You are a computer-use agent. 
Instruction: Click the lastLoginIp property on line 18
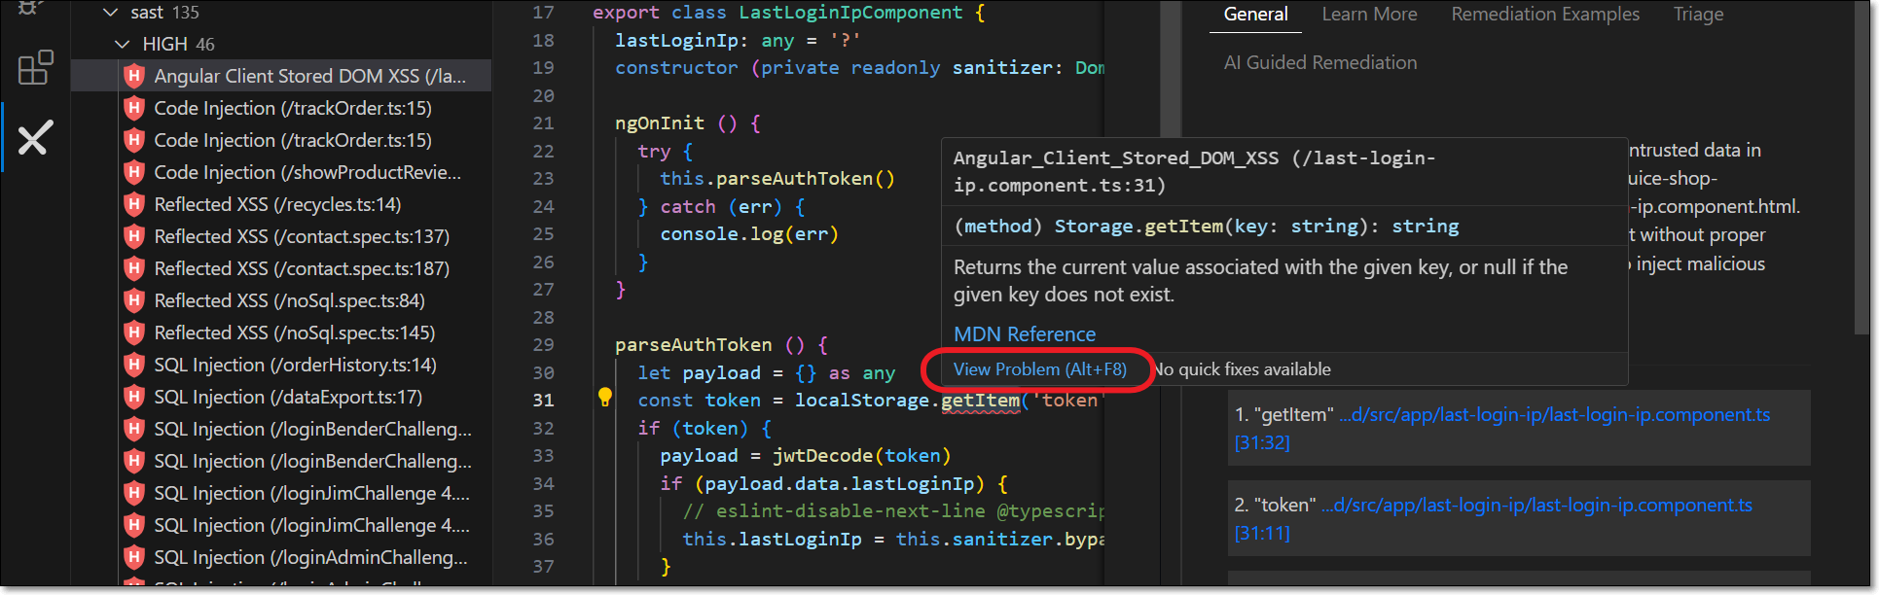pos(676,41)
